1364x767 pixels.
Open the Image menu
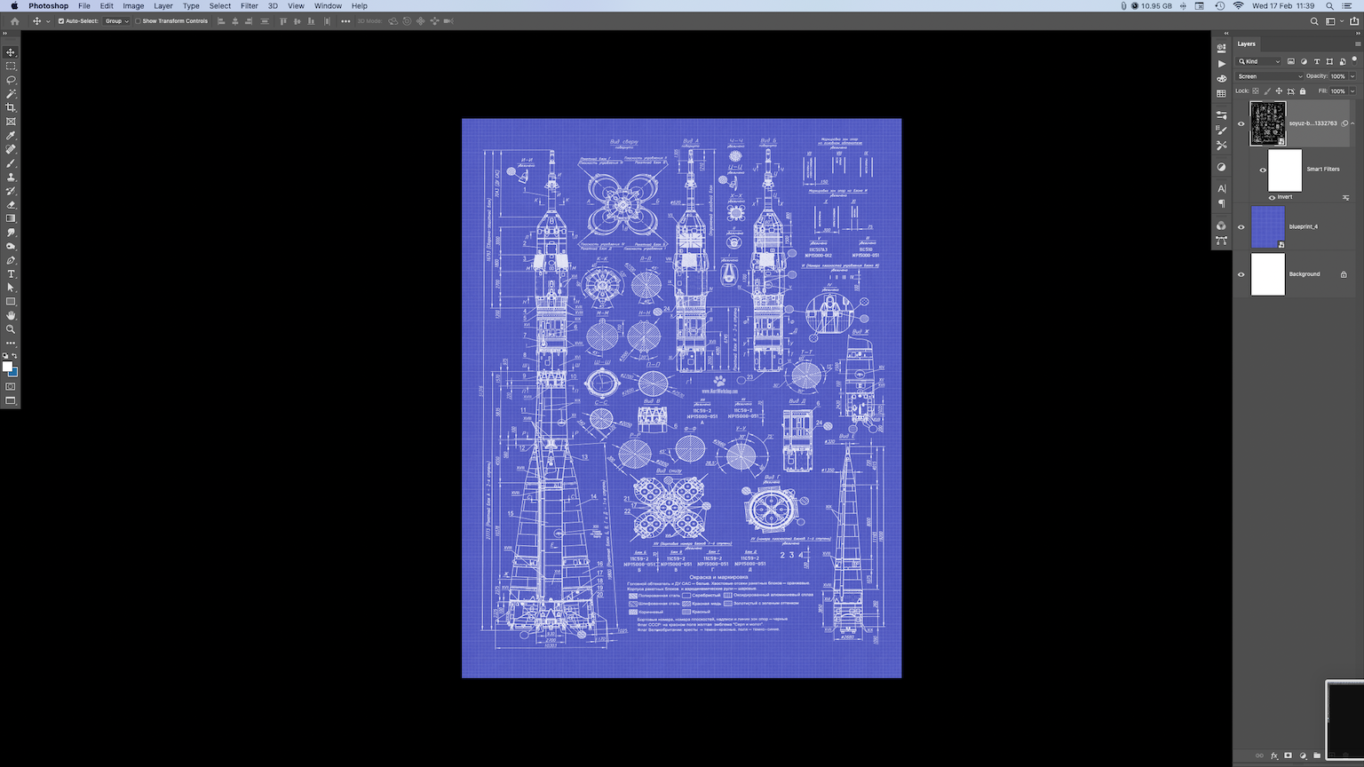pyautogui.click(x=133, y=5)
